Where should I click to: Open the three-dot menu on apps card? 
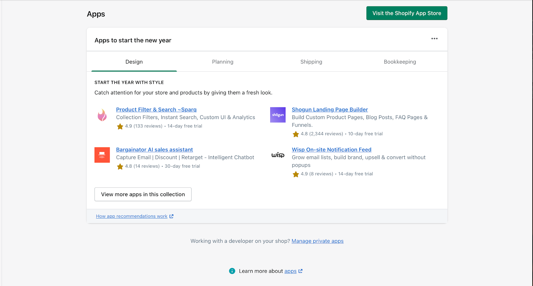point(434,39)
